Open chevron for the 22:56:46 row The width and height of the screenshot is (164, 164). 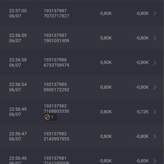click(155, 161)
